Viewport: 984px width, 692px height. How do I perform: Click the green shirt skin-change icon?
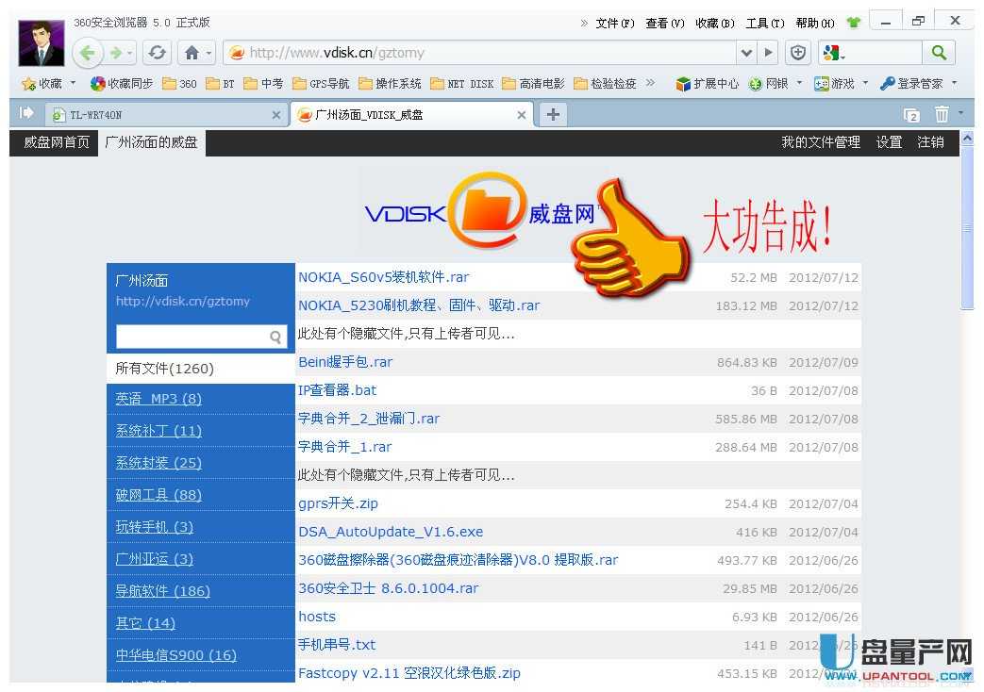854,20
